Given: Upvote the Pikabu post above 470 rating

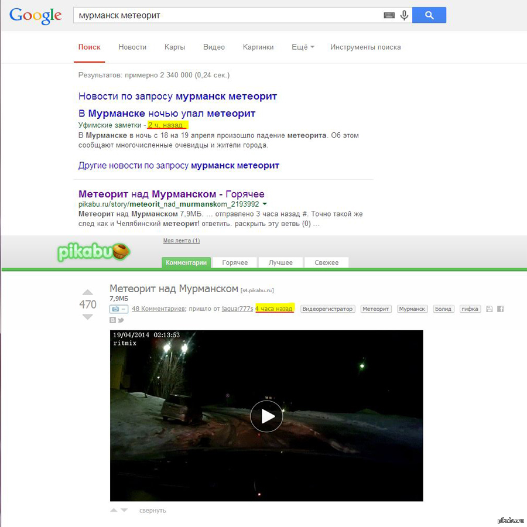Looking at the screenshot, I should tap(87, 292).
